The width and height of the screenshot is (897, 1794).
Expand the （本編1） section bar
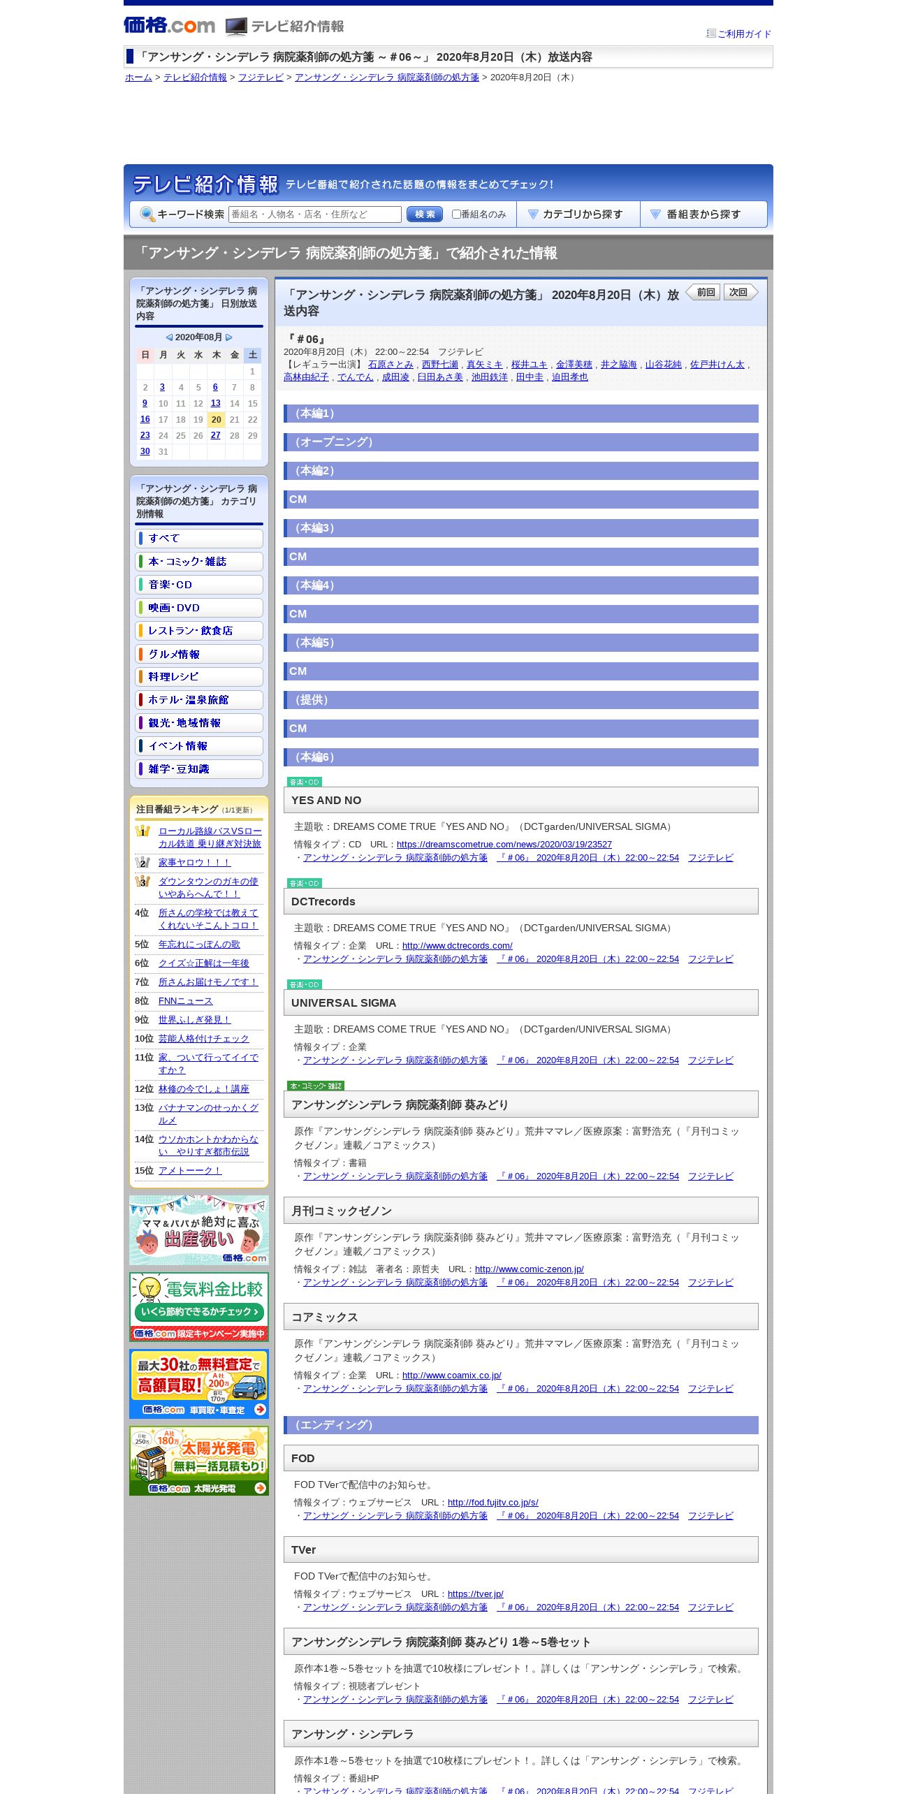(521, 414)
